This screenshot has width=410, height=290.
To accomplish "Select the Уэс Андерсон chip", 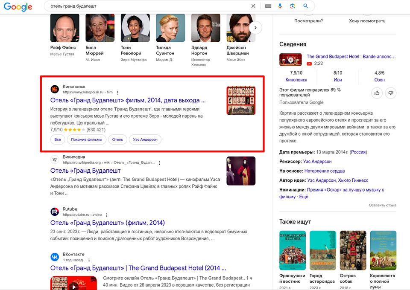I will [145, 139].
